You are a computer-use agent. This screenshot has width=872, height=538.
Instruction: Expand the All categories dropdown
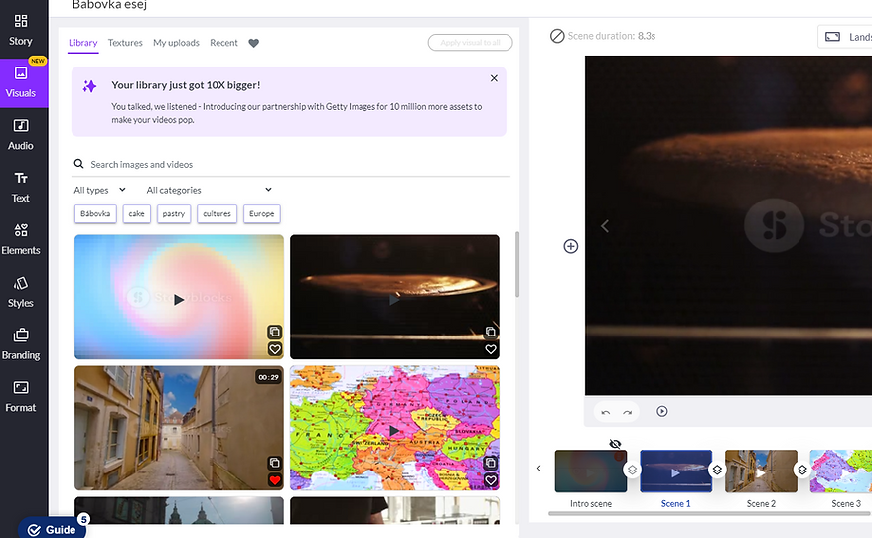(x=210, y=190)
